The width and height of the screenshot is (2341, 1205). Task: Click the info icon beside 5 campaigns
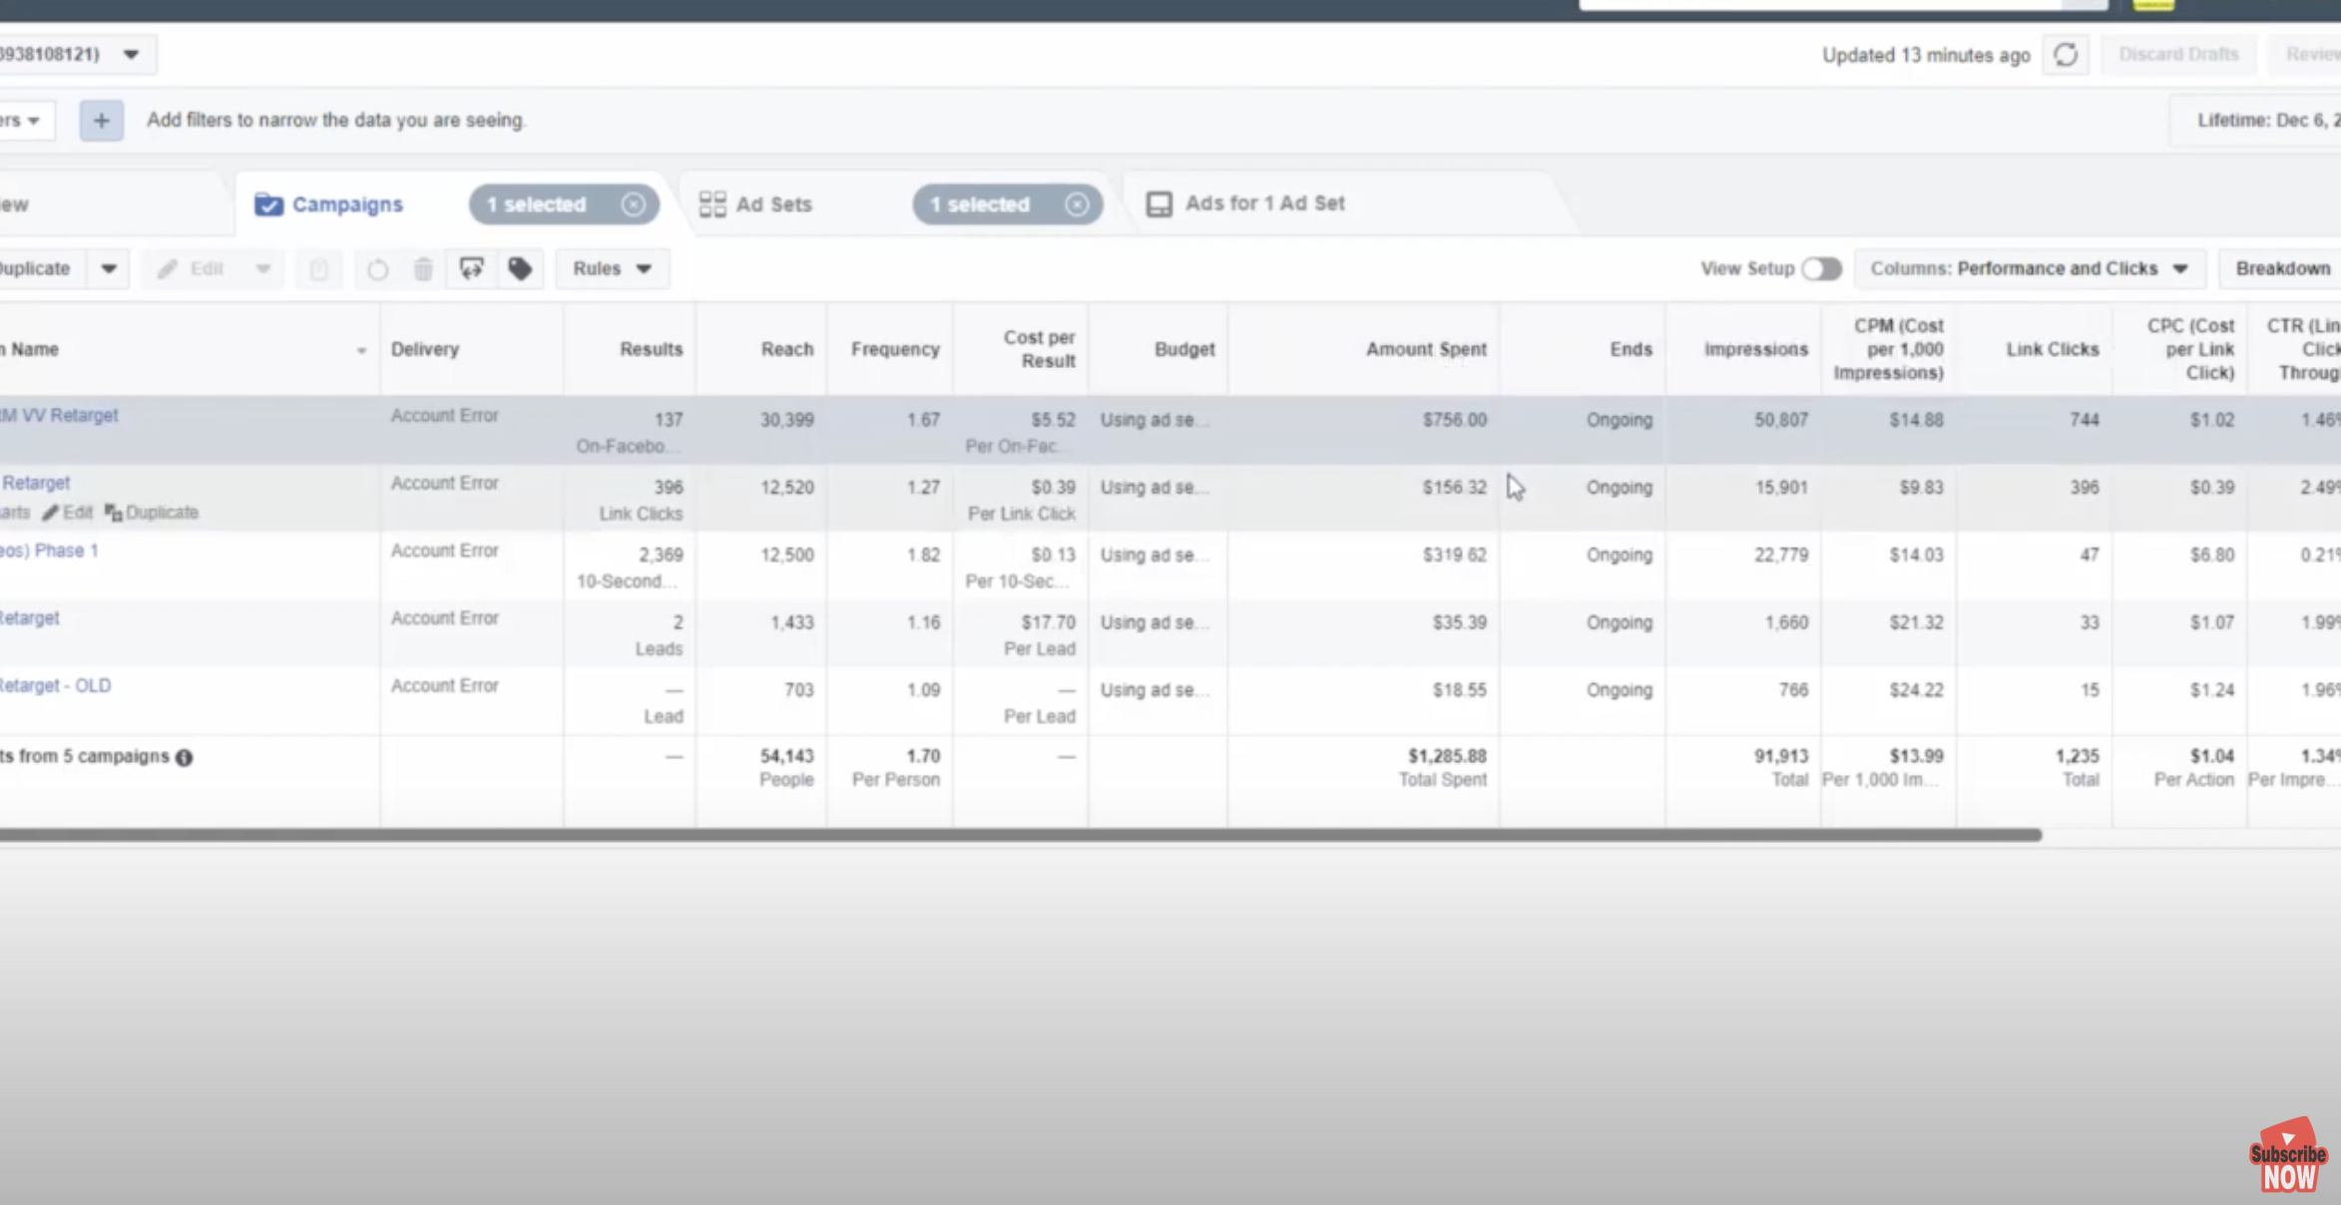tap(185, 758)
